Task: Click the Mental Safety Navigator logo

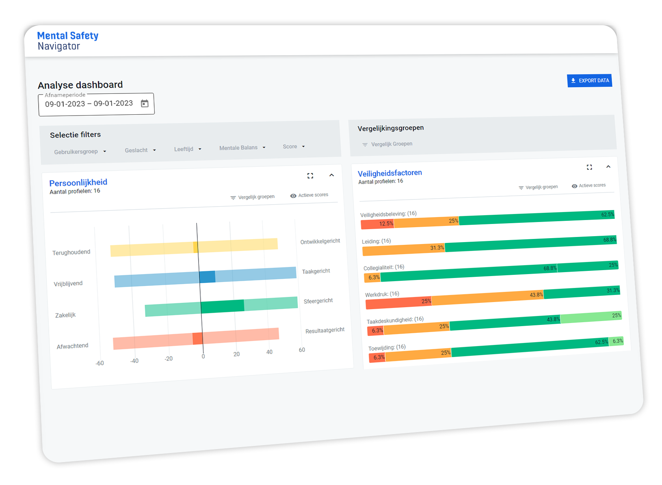Action: point(67,41)
